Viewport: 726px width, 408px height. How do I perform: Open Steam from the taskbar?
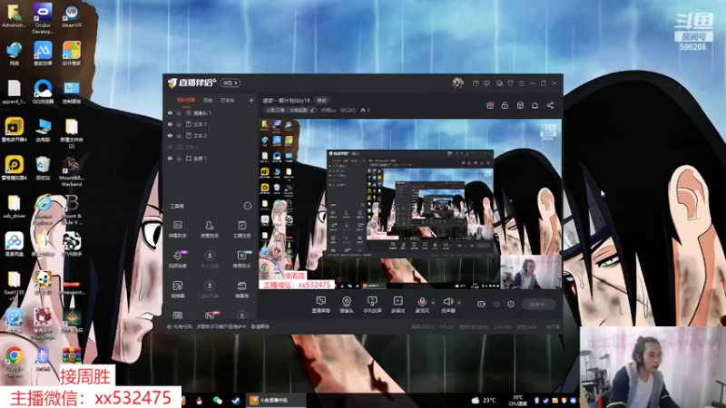[236, 401]
